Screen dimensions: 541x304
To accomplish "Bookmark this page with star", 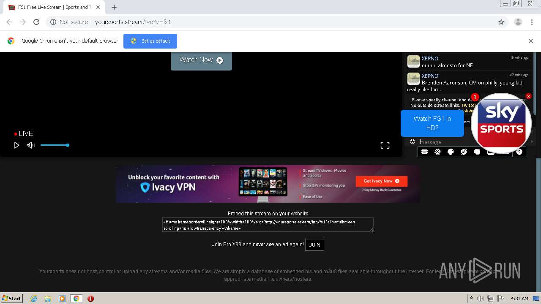I will pos(501,22).
